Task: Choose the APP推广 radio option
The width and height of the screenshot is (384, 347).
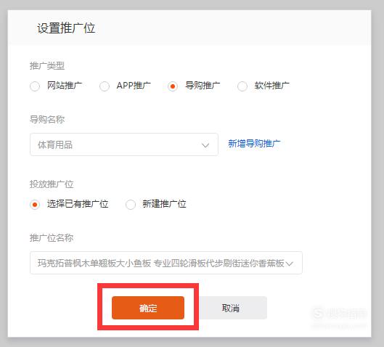Action: [105, 86]
